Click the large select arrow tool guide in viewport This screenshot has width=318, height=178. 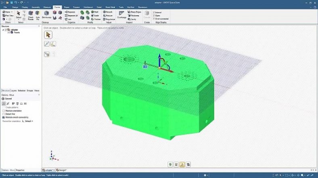pos(48,35)
